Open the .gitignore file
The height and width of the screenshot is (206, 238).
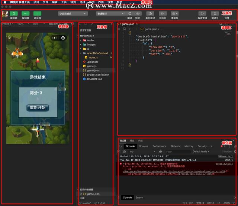point(93,62)
